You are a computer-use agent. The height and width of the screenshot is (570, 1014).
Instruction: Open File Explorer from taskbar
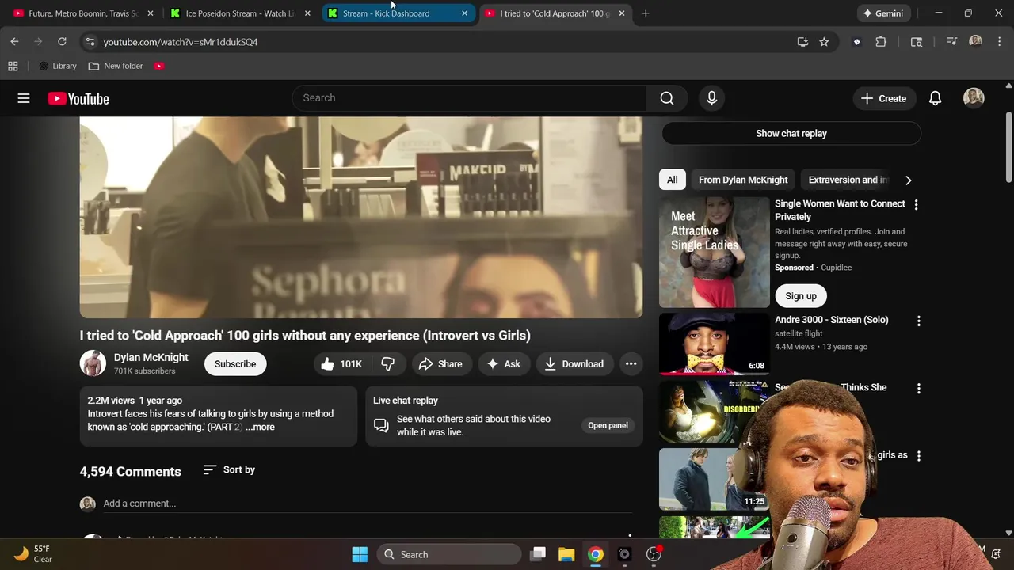pos(566,554)
